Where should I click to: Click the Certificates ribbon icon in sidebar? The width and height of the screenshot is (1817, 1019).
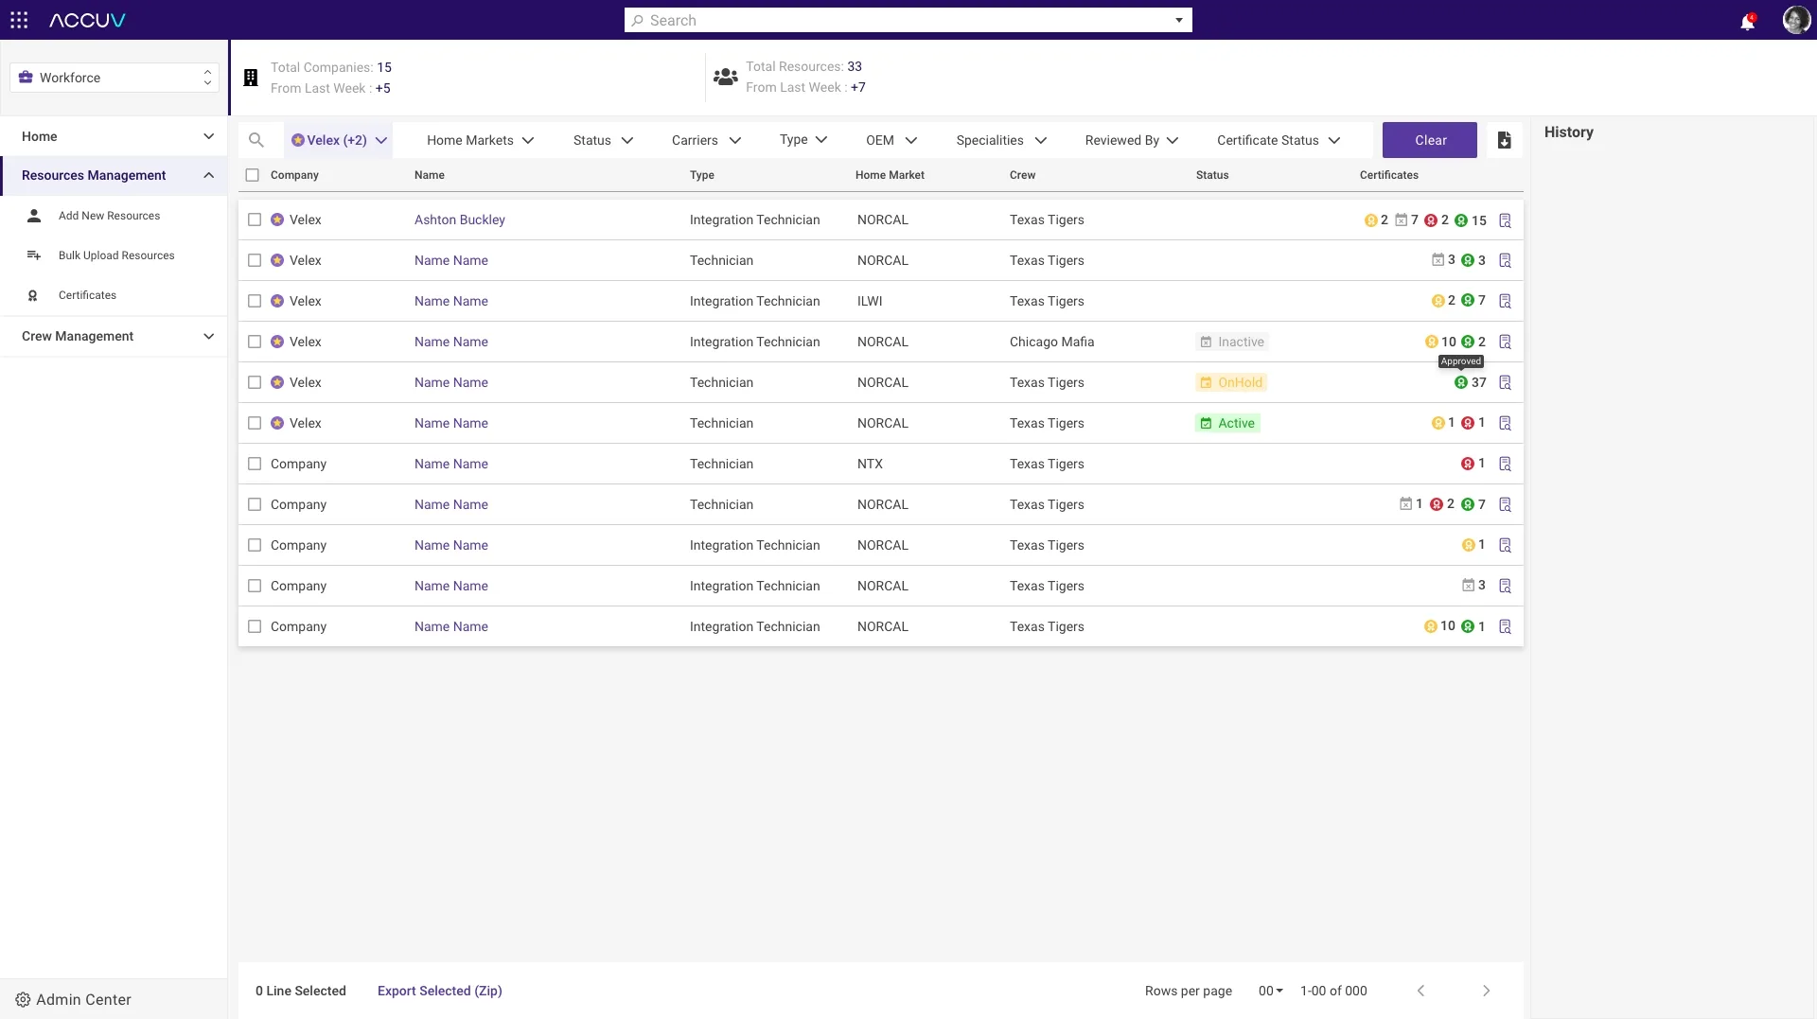[33, 295]
